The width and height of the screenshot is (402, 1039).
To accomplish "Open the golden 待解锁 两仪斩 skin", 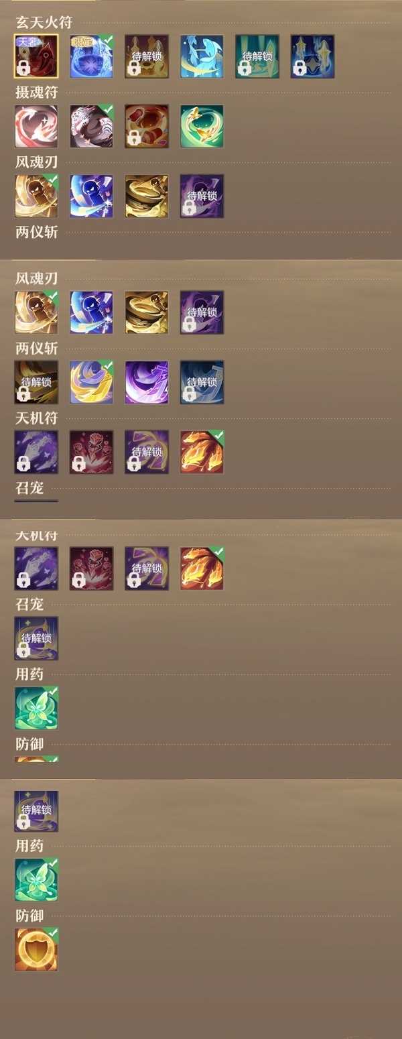I will pyautogui.click(x=36, y=382).
